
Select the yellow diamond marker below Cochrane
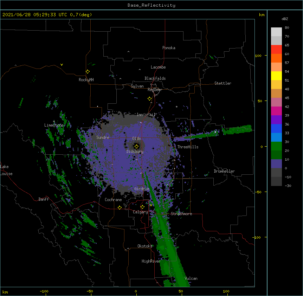coord(120,207)
